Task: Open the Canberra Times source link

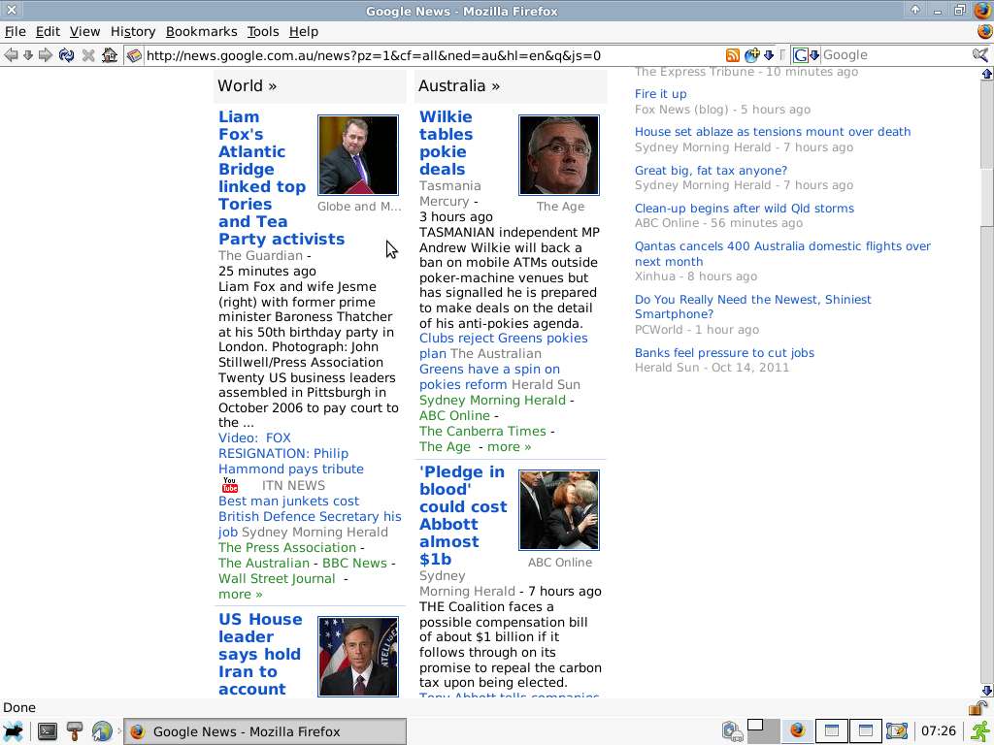Action: click(x=482, y=432)
